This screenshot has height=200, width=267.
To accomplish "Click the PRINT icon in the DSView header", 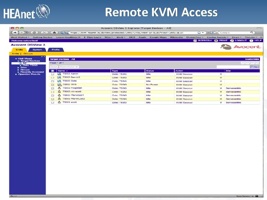I will click(216, 40).
